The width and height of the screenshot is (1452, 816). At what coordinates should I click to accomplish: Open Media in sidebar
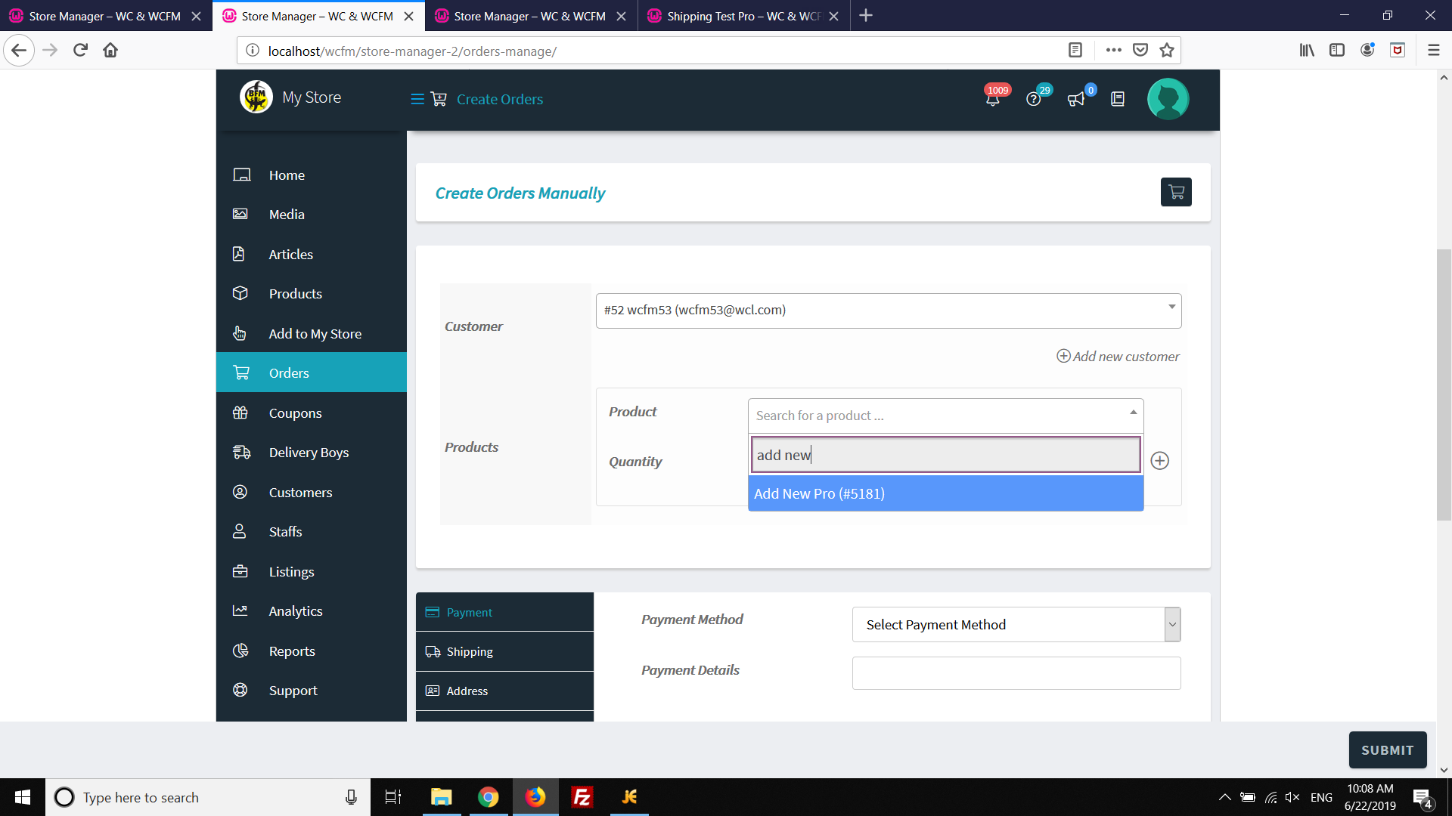pos(312,215)
